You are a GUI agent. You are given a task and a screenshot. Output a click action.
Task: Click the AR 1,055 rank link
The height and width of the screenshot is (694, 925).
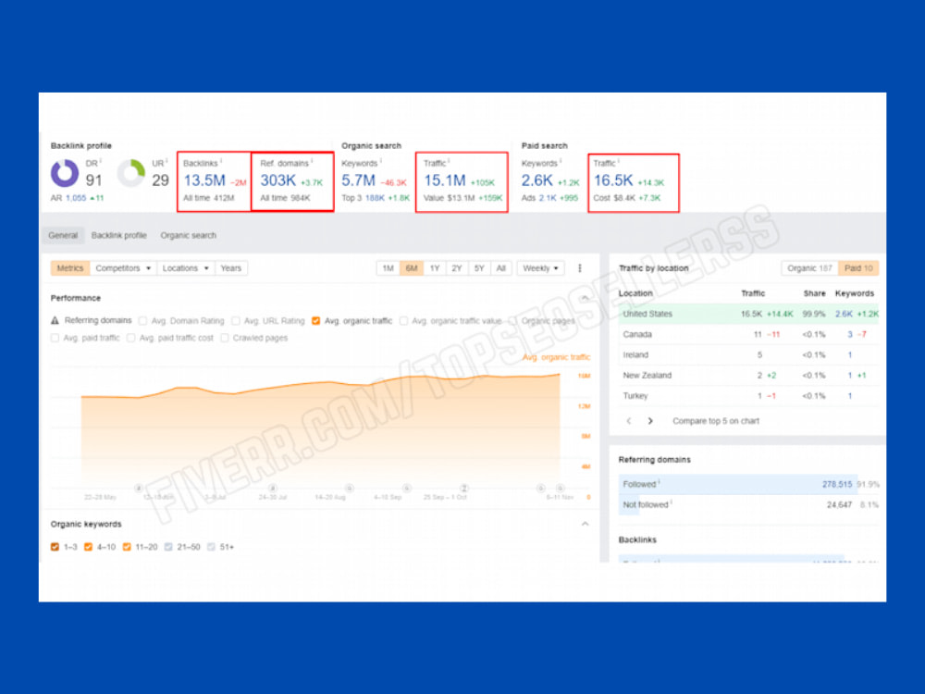point(76,198)
